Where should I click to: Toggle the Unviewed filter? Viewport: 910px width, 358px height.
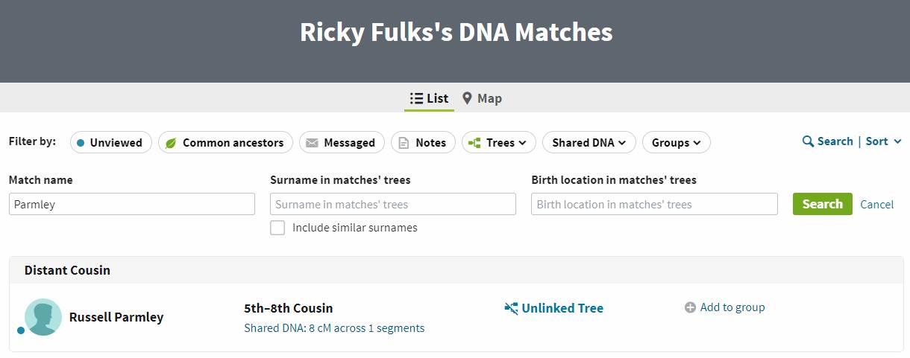[x=110, y=143]
